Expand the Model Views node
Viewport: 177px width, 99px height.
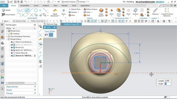click(7, 31)
